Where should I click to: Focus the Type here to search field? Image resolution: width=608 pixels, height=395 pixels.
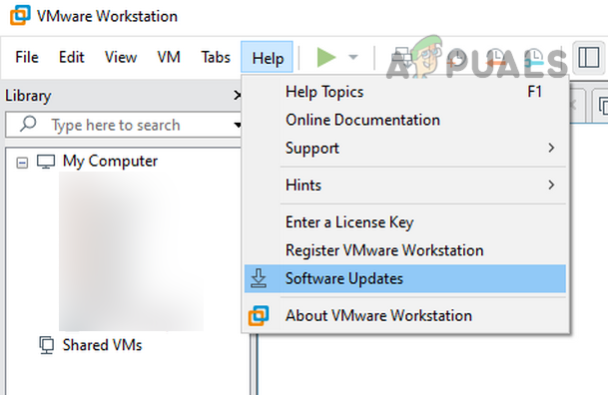click(124, 125)
